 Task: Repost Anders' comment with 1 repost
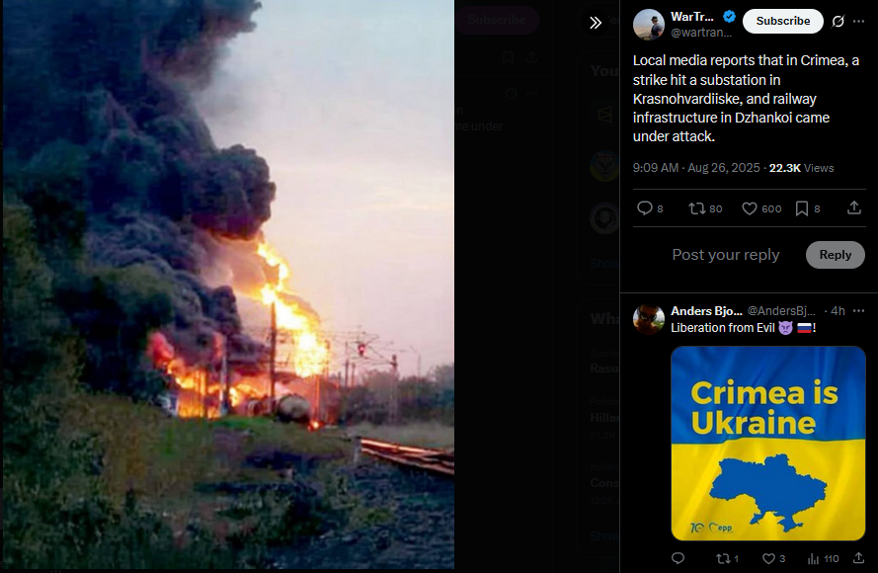[x=727, y=558]
